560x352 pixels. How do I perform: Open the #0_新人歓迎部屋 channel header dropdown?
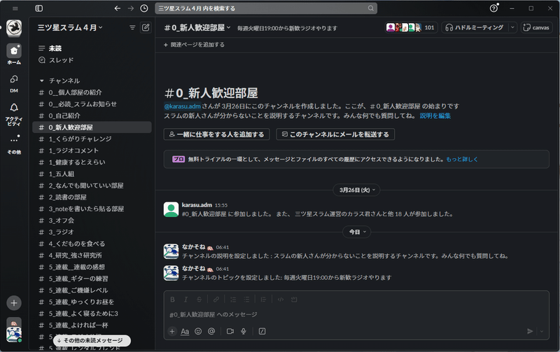197,27
